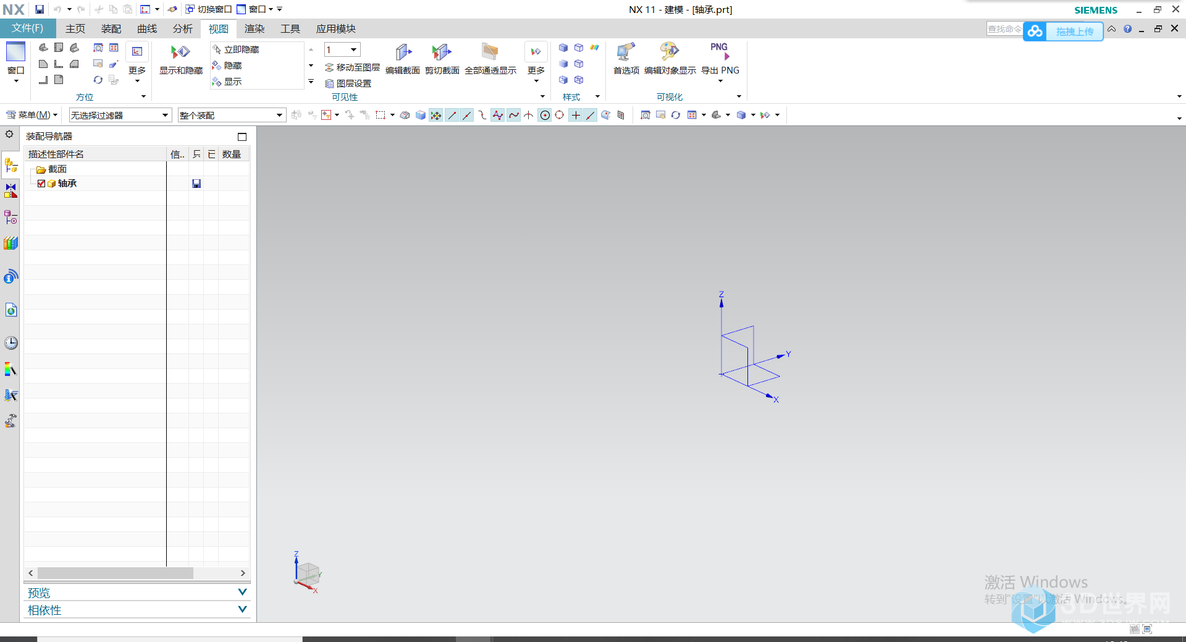The height and width of the screenshot is (642, 1186).
Task: Open the 菜单(M) dropdown
Action: [x=32, y=115]
